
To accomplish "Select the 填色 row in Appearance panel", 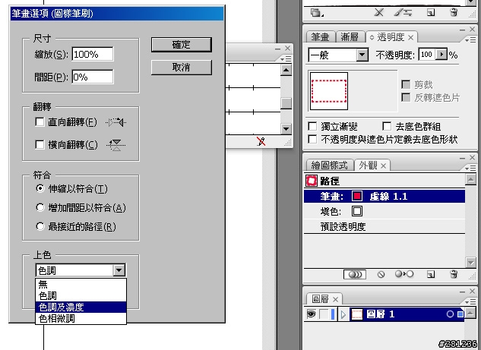I will 384,211.
